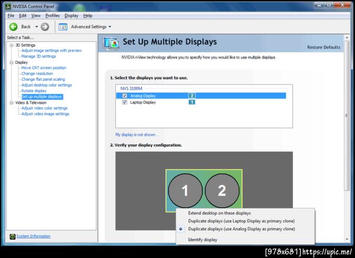Open the Display menu

coord(72,15)
